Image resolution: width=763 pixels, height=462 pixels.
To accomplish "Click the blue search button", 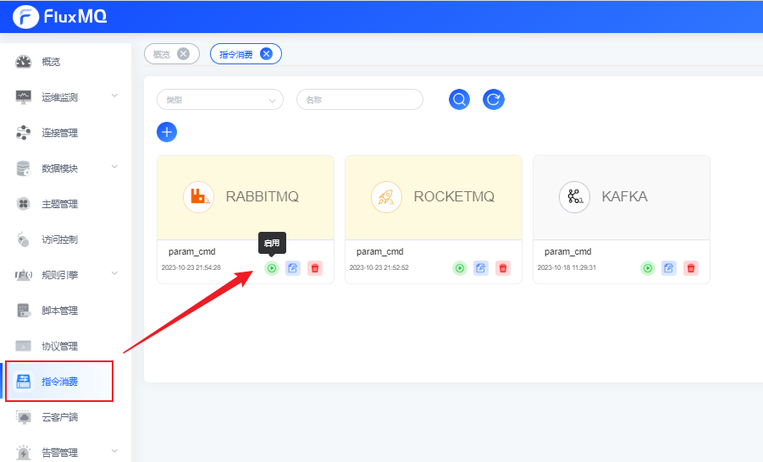I will click(459, 100).
